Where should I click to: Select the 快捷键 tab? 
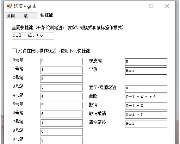coord(47,15)
